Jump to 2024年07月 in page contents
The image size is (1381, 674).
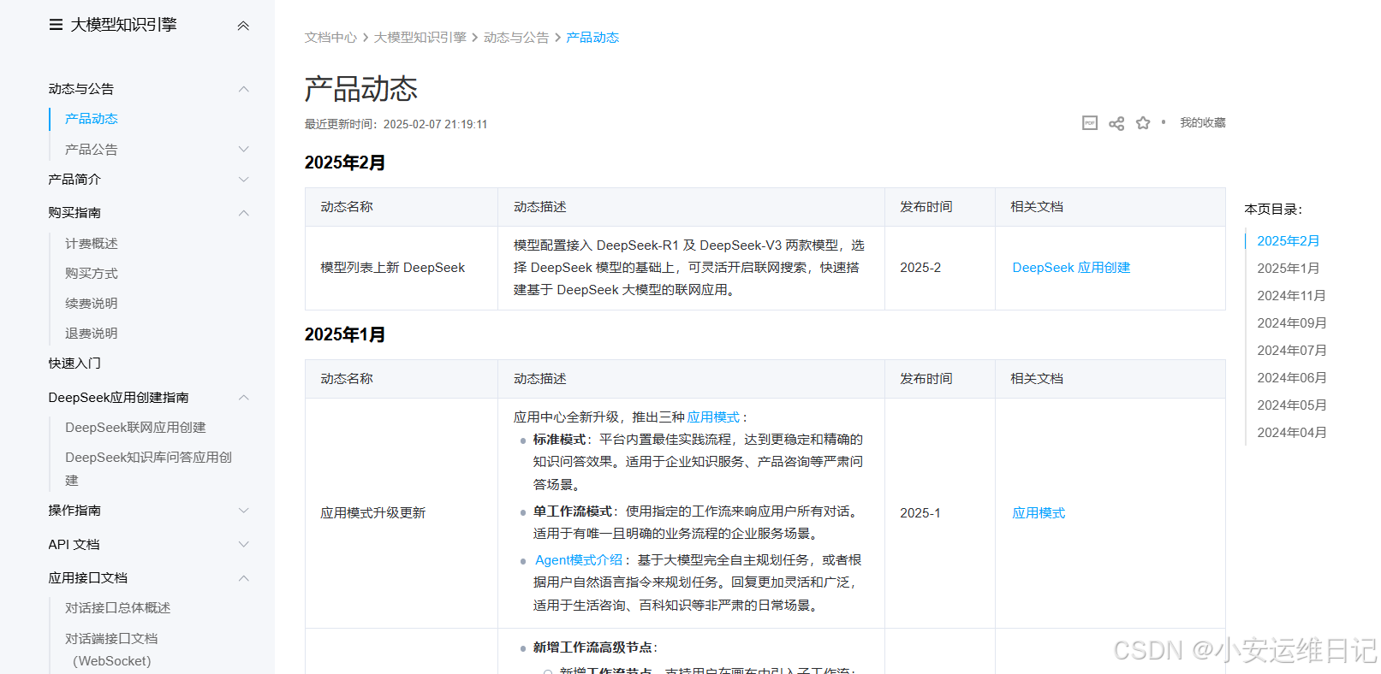pos(1292,351)
